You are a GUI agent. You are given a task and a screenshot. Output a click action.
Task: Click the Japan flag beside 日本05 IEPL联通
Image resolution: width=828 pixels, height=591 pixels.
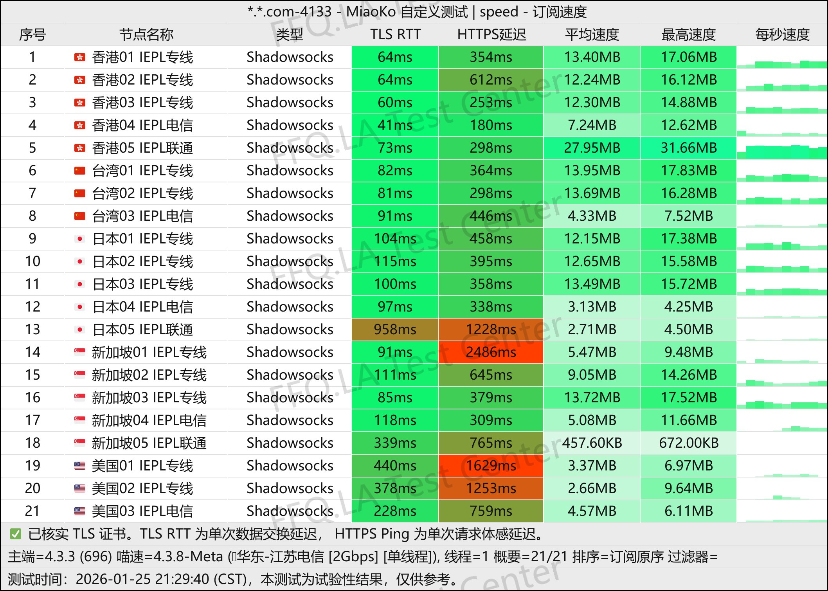pyautogui.click(x=80, y=330)
